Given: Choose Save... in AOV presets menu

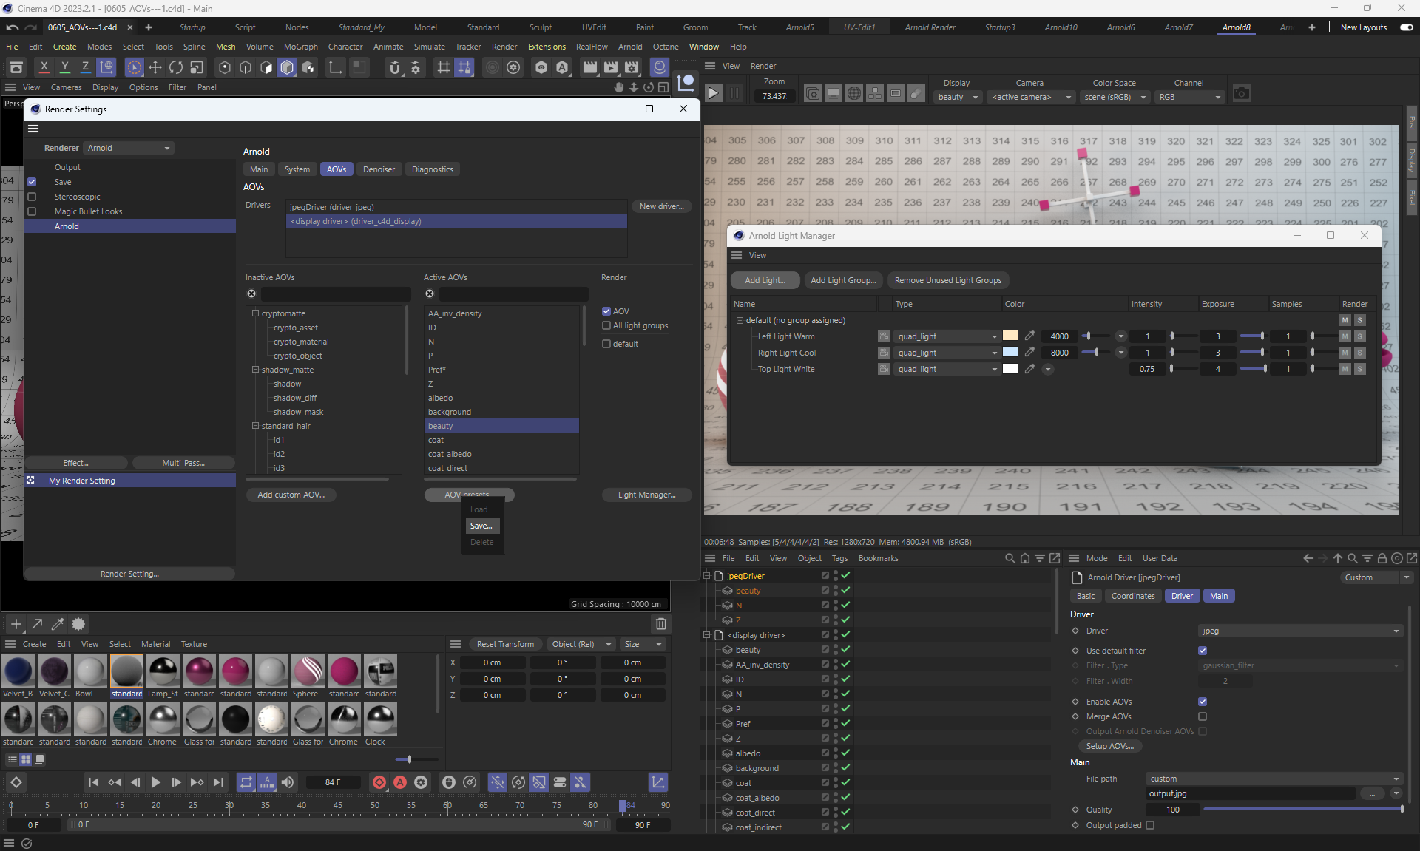Looking at the screenshot, I should (x=481, y=526).
